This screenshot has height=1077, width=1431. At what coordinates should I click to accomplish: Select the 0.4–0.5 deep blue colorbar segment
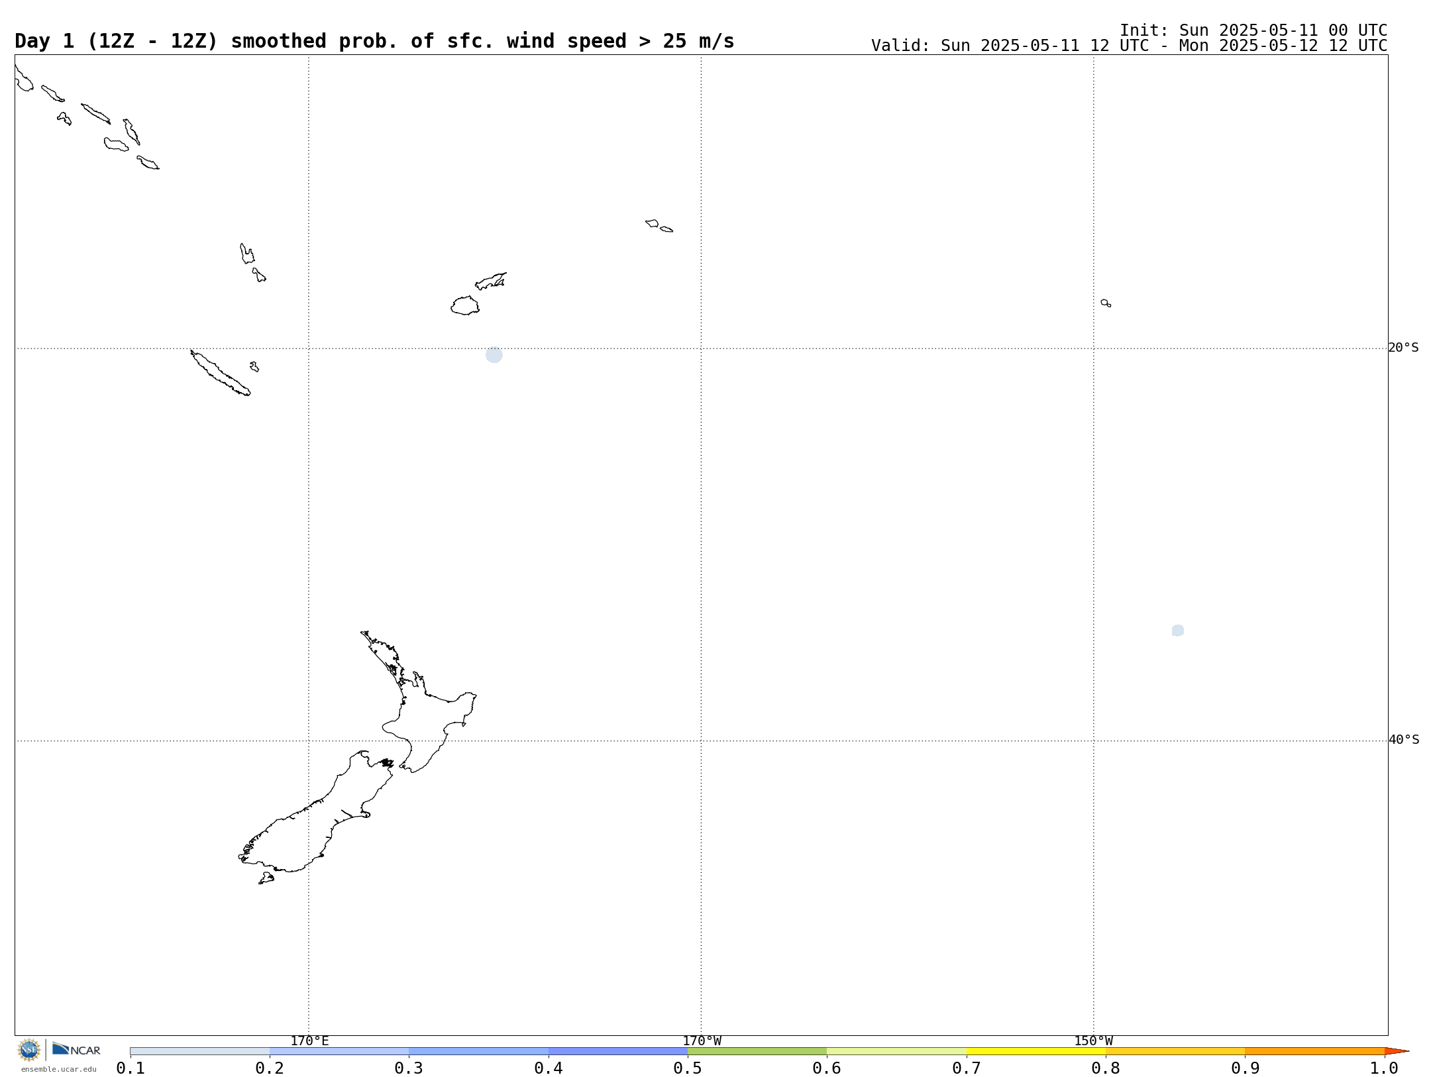click(618, 1051)
